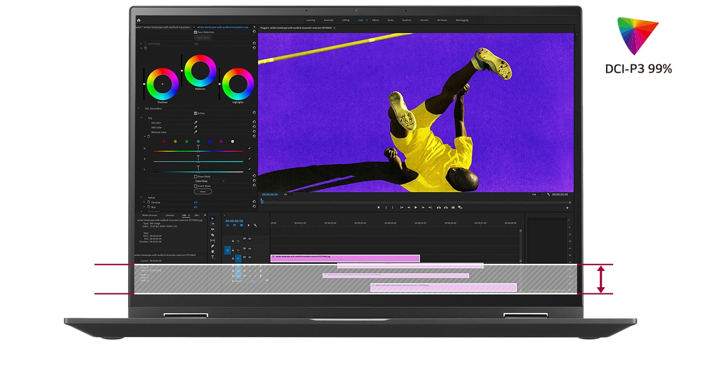
Task: Expand the Denoise setting under Refine
Action: [x=144, y=202]
